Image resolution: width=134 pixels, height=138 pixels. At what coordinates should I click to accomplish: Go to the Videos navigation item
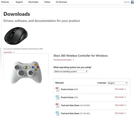click(47, 2)
